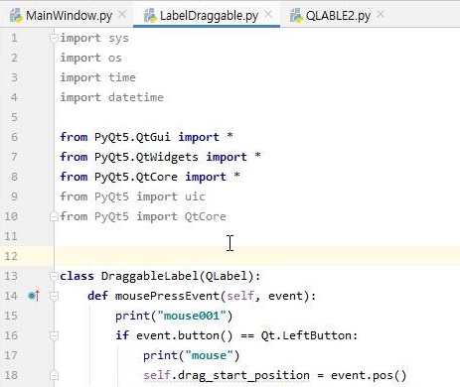
Task: Click the Python file icon on QLABLE2.py tab
Action: 296,16
